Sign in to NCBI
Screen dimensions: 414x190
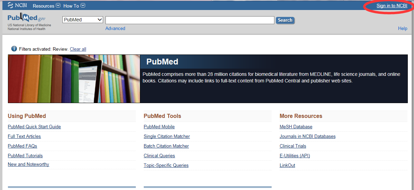392,6
